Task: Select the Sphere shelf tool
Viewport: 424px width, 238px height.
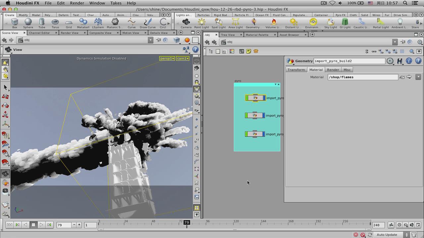Action: tap(28, 23)
